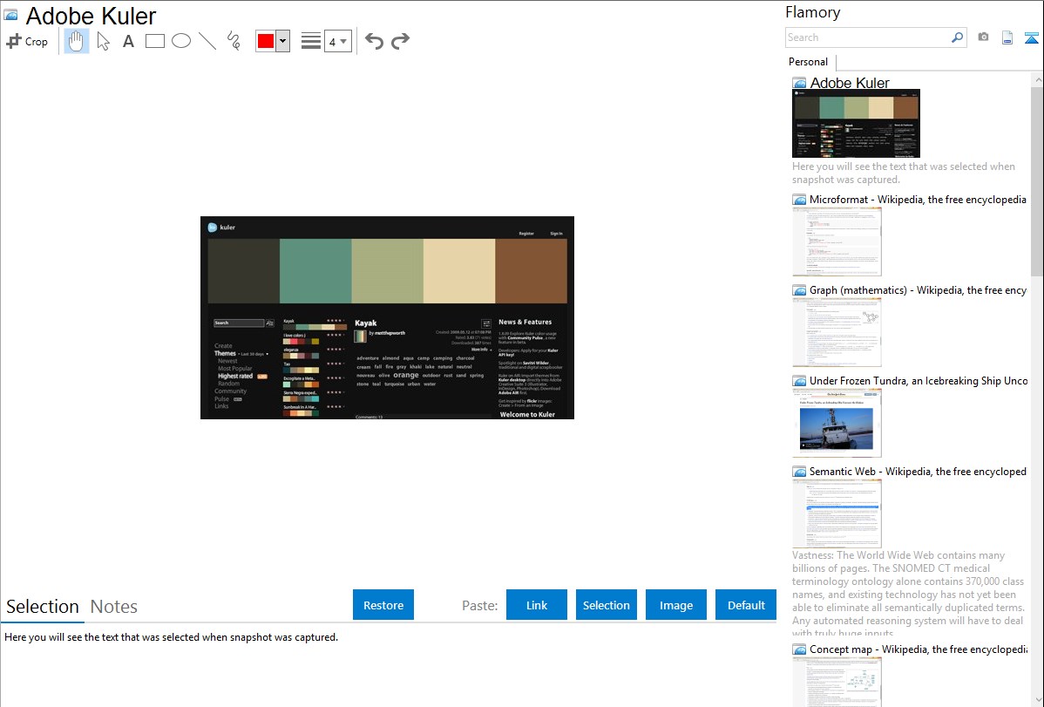Image resolution: width=1044 pixels, height=707 pixels.
Task: Select the "Under Frozen Tundra" snapshot title
Action: [x=919, y=380]
